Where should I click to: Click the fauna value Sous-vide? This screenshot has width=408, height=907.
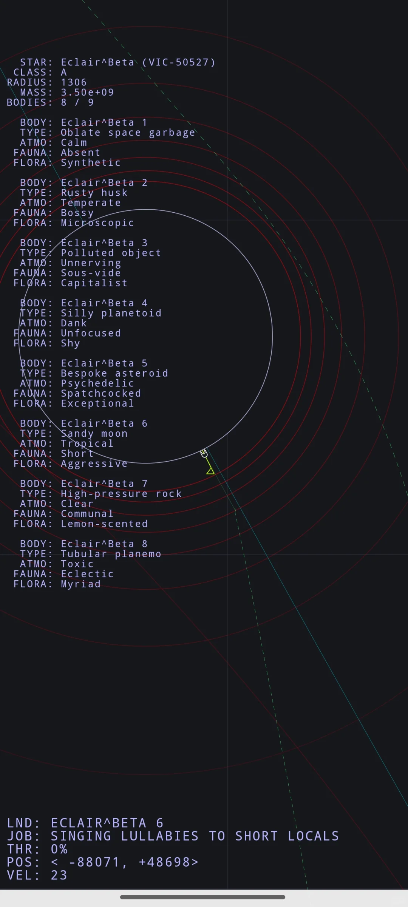click(x=91, y=273)
